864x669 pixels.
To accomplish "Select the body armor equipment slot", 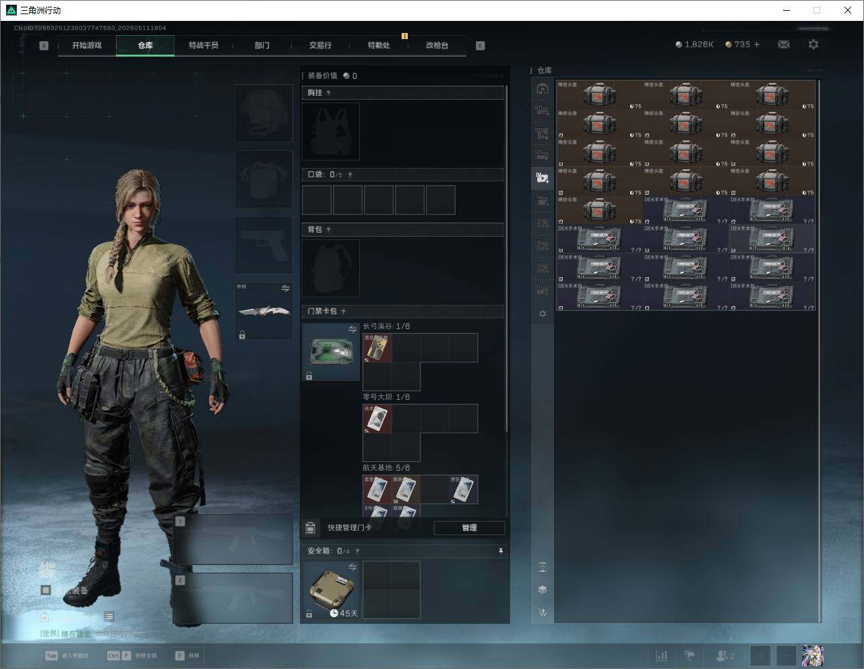I will [264, 179].
